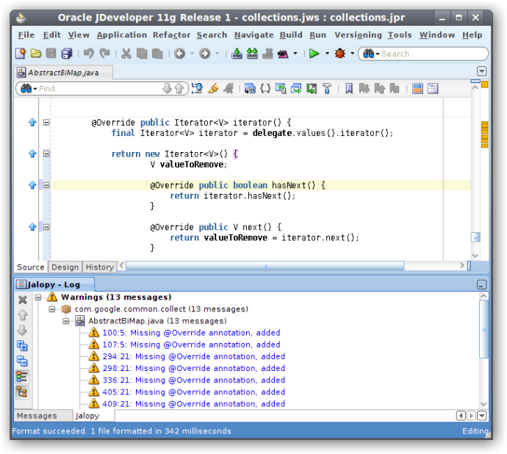Click the Save All icon

point(67,54)
